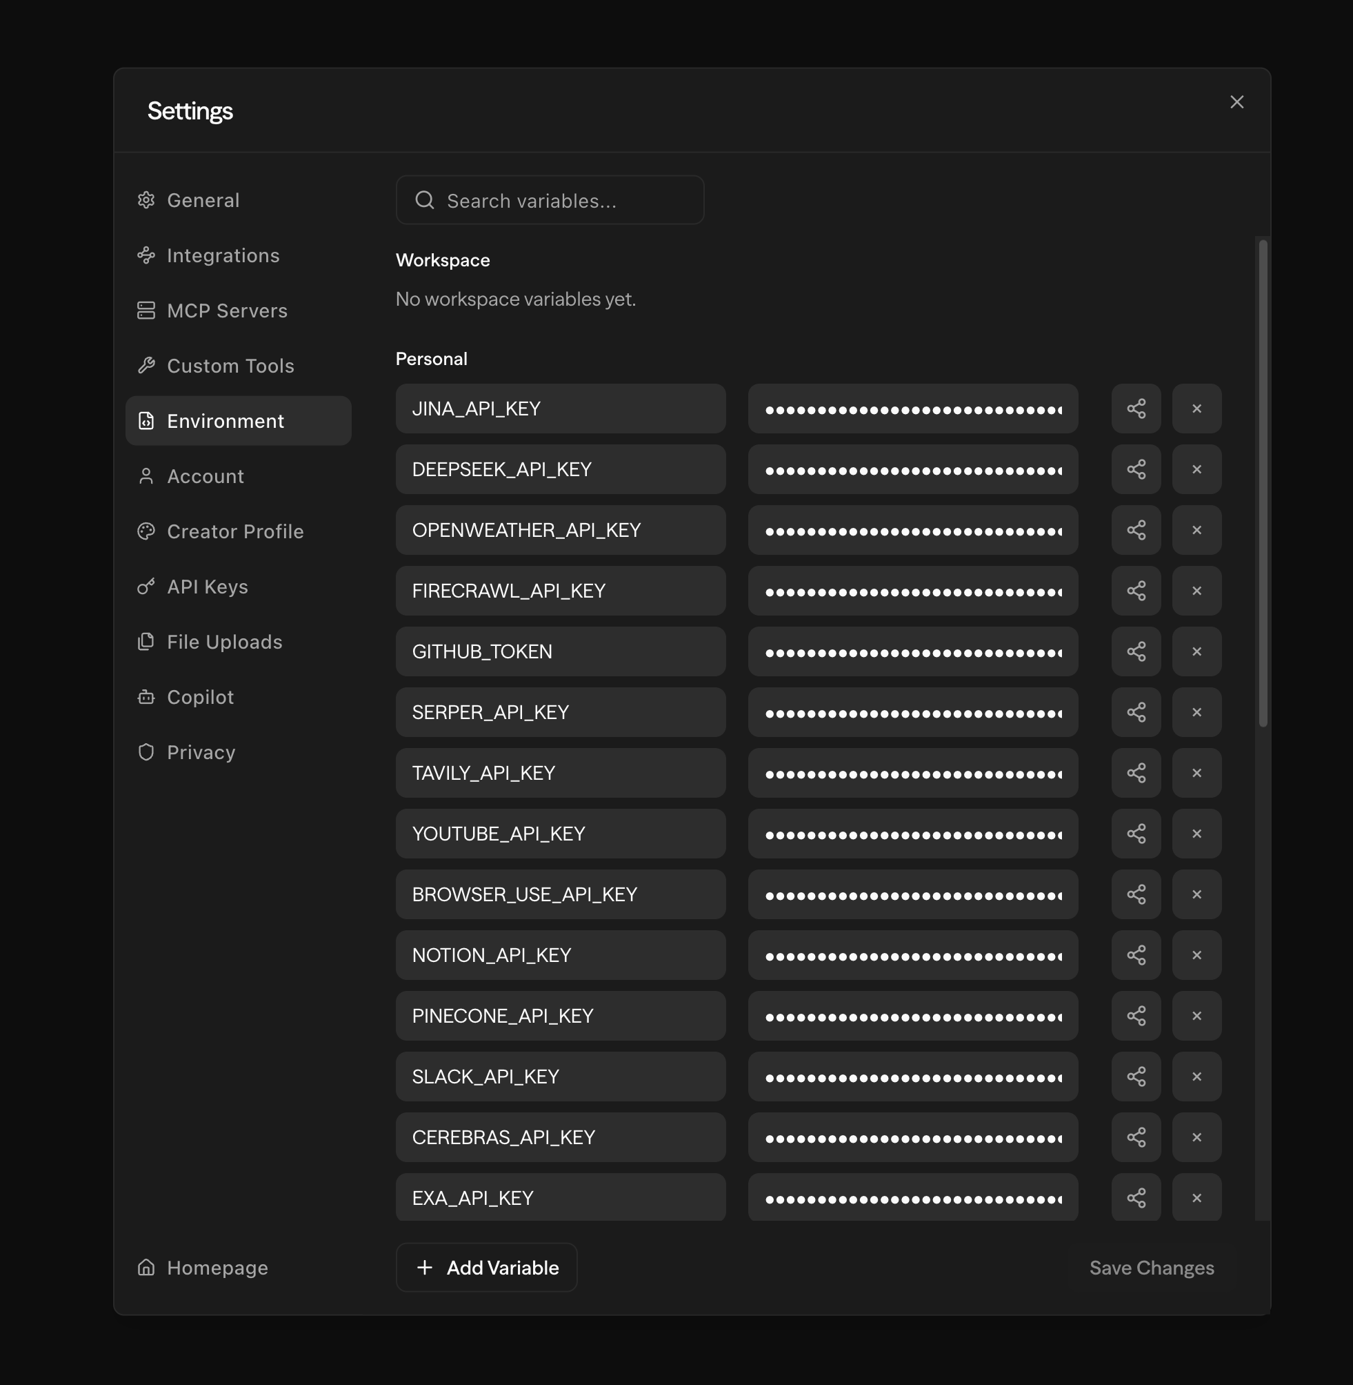The height and width of the screenshot is (1385, 1353).
Task: Share the GITHUB_TOKEN variable to workspace
Action: [x=1136, y=651]
